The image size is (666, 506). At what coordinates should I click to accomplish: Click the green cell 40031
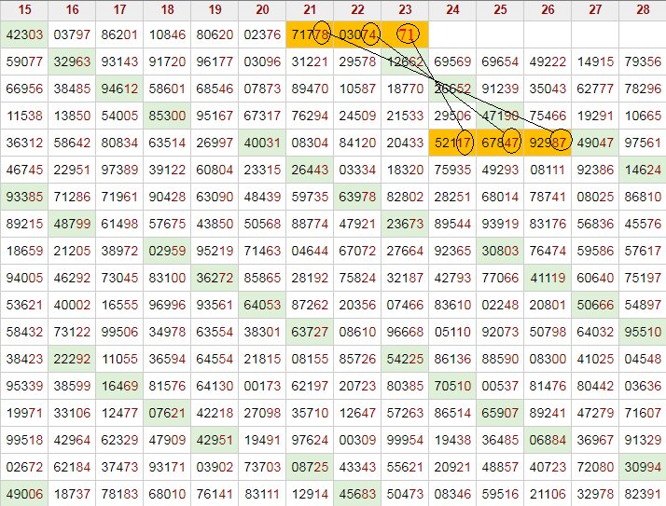click(262, 143)
